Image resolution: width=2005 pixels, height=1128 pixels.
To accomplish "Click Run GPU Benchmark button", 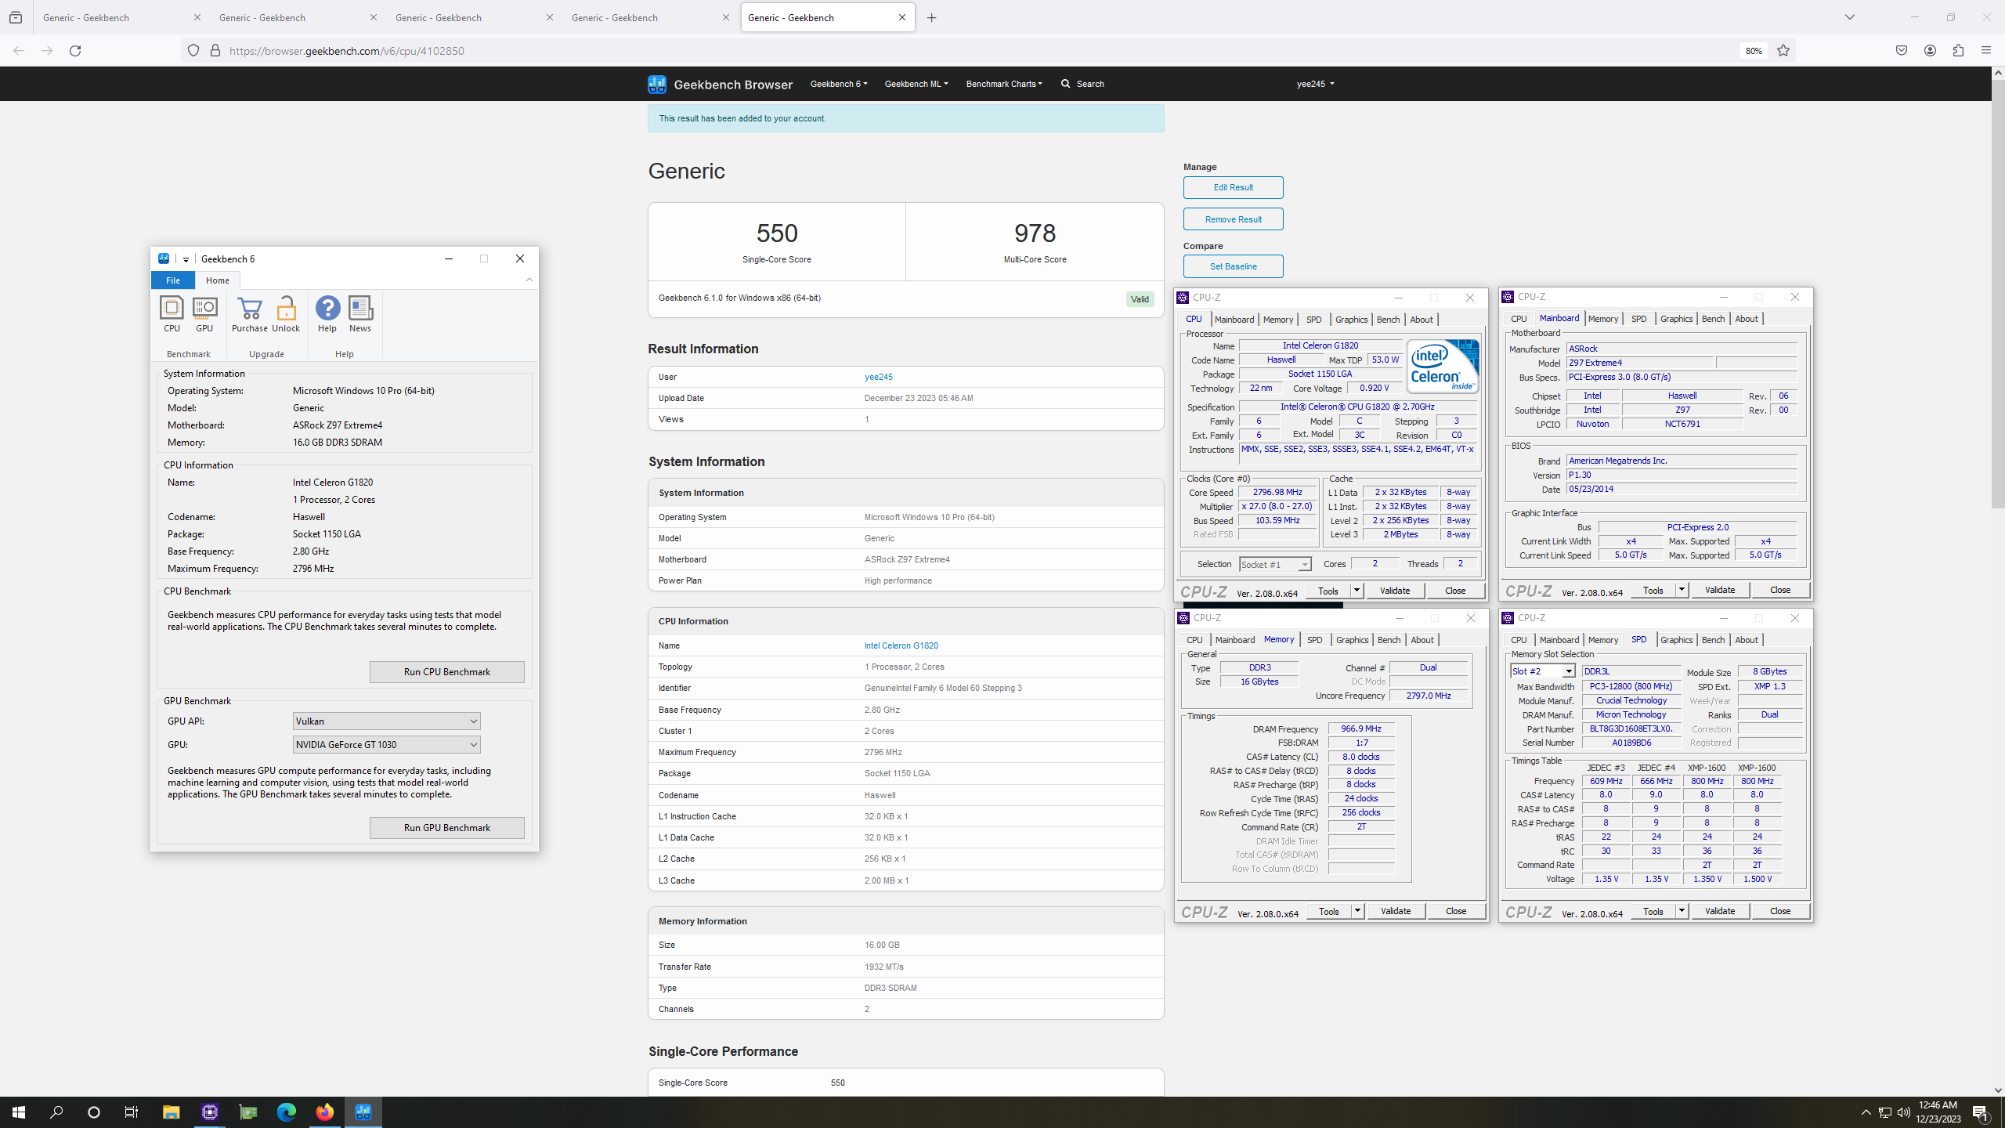I will [447, 827].
